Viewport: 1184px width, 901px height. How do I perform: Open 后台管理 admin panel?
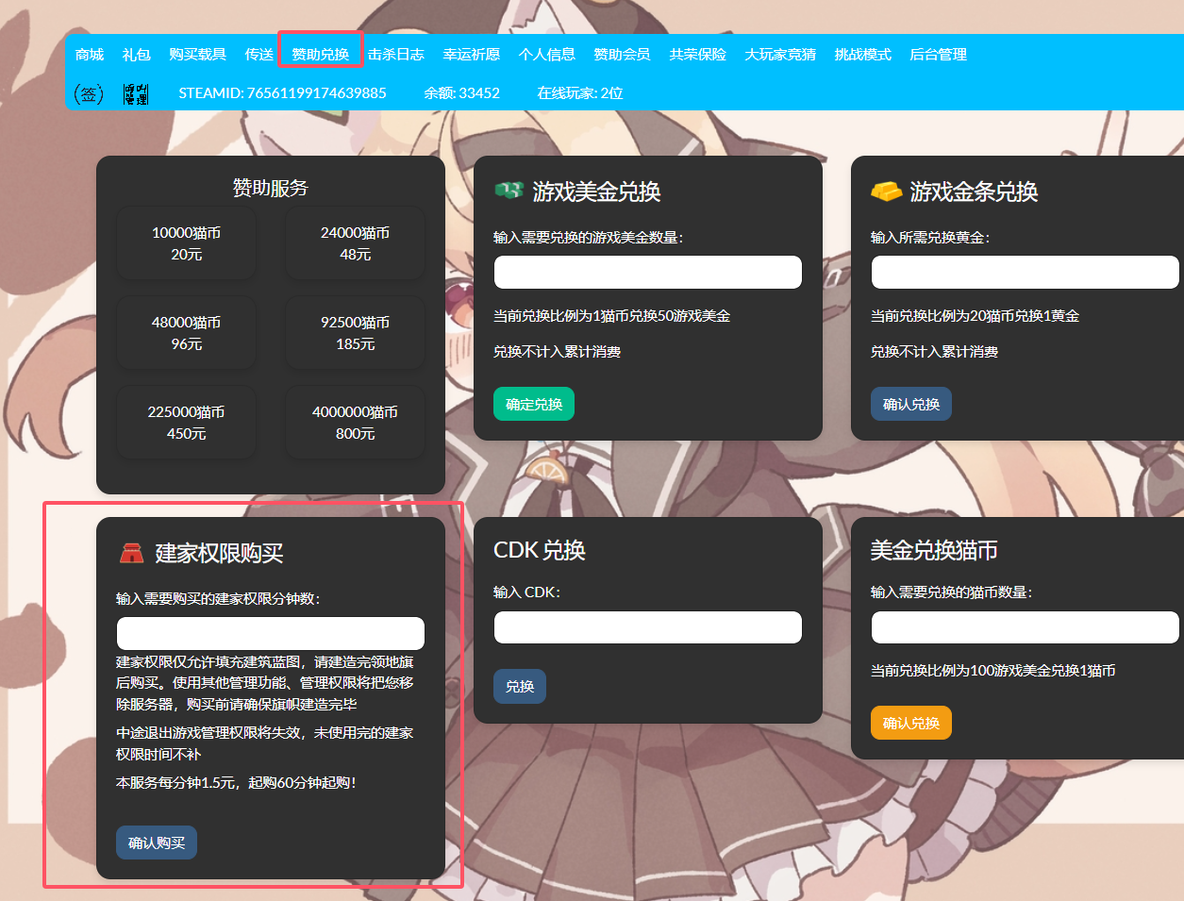tap(938, 55)
